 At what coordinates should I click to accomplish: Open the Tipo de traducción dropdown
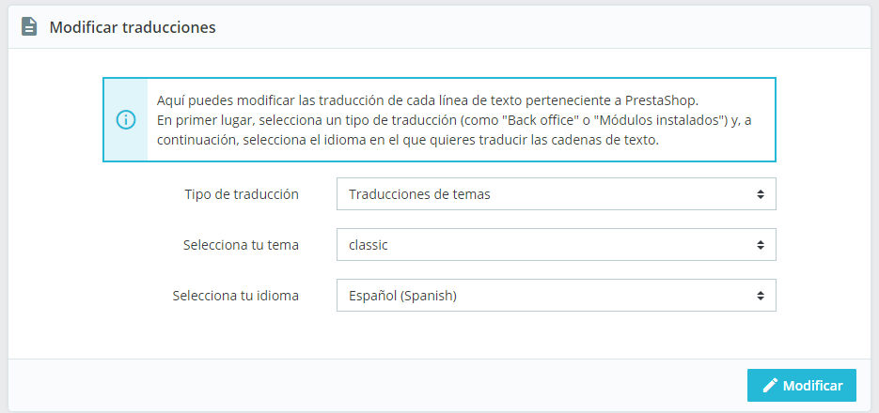pos(555,194)
